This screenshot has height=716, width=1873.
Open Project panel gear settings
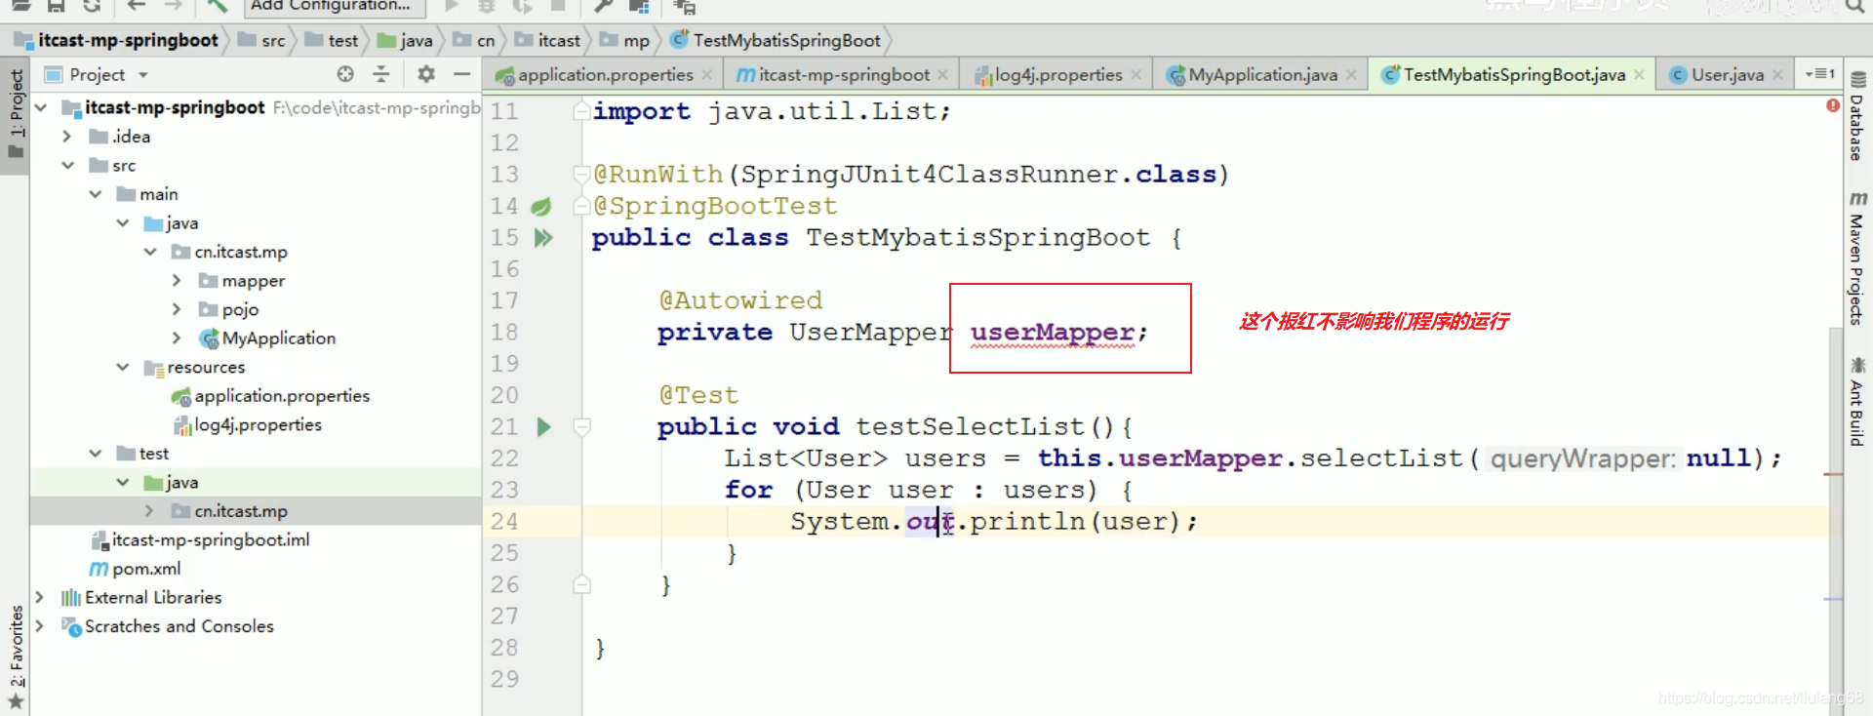[x=426, y=74]
